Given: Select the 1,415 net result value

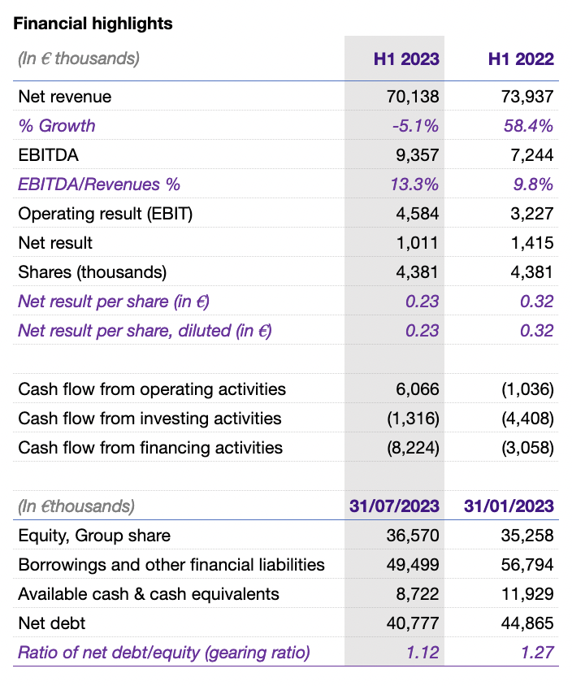Looking at the screenshot, I should (x=533, y=243).
